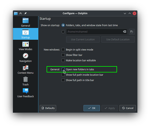This screenshot has height=128, width=150.
Task: Confirm settings with the OK button
Action: point(92,108)
